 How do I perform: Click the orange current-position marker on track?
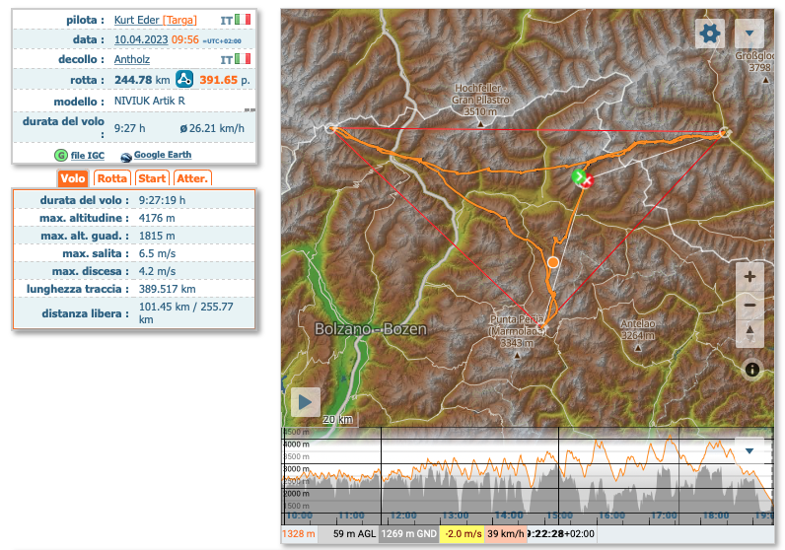point(553,263)
